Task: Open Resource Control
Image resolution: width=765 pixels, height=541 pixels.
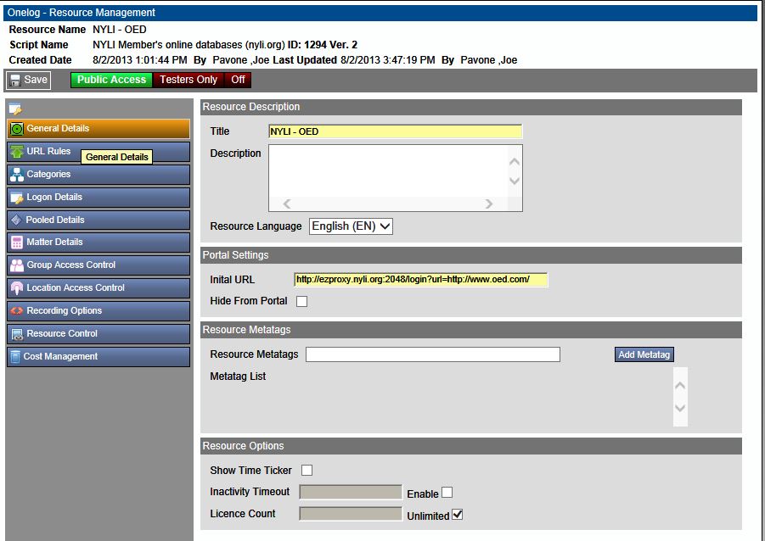Action: pyautogui.click(x=98, y=334)
